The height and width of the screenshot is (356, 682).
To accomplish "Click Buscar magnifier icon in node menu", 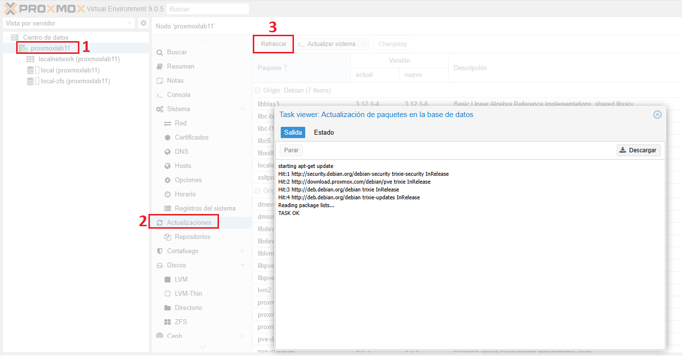I will tap(159, 52).
